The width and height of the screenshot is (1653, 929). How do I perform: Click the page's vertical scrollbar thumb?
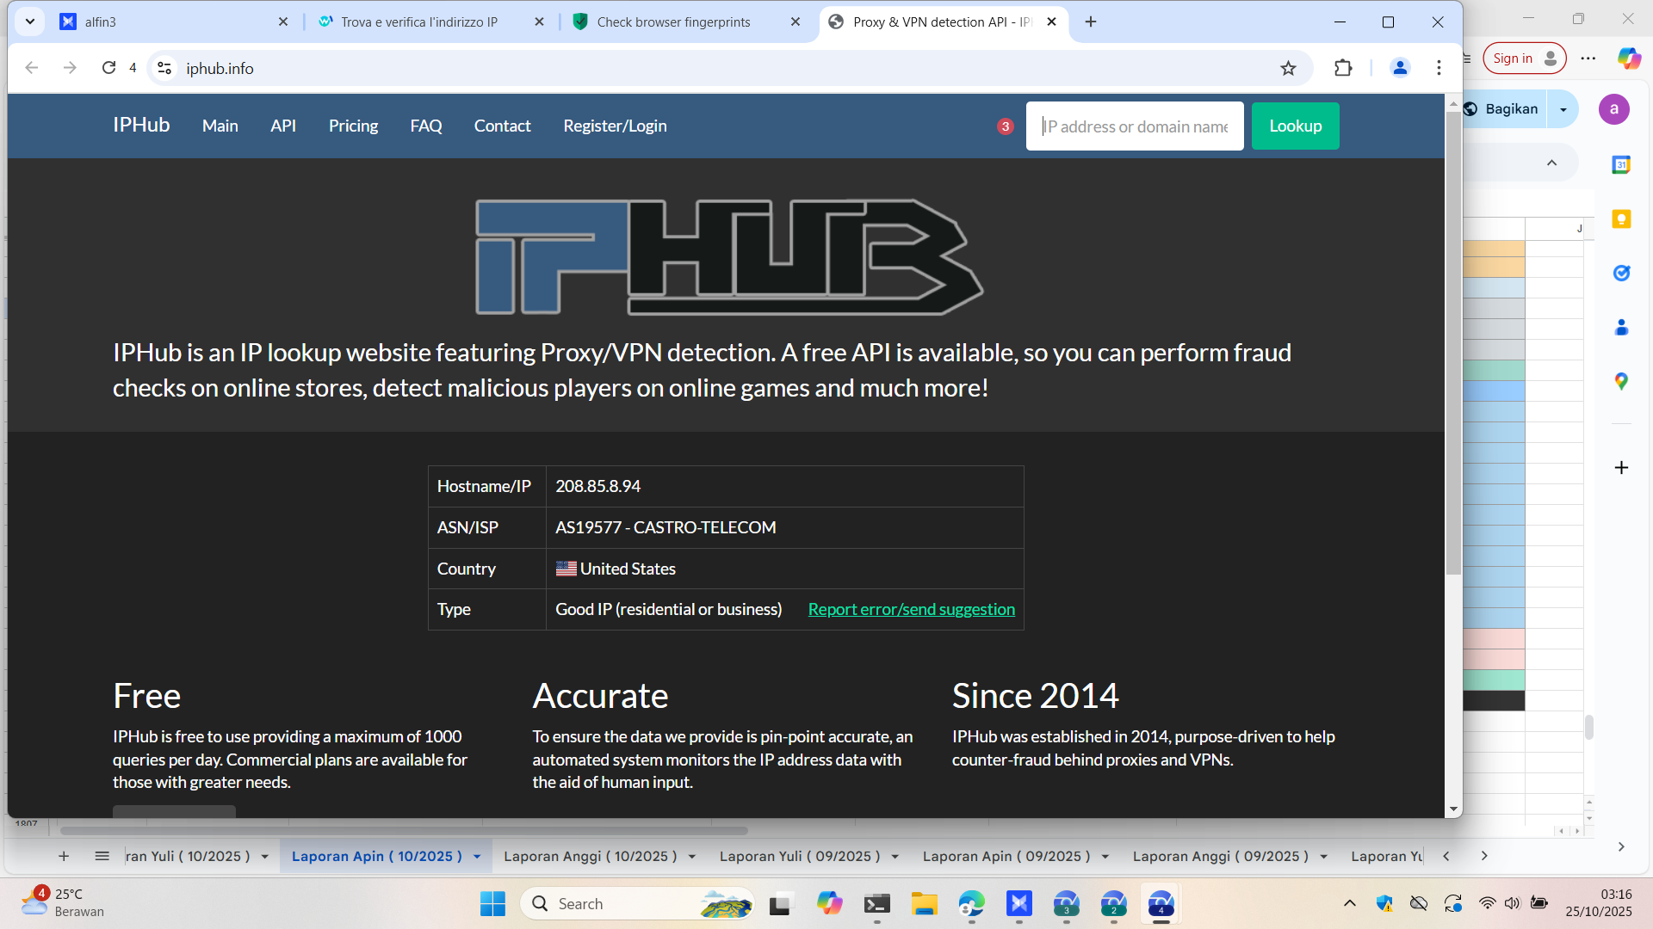(1453, 342)
